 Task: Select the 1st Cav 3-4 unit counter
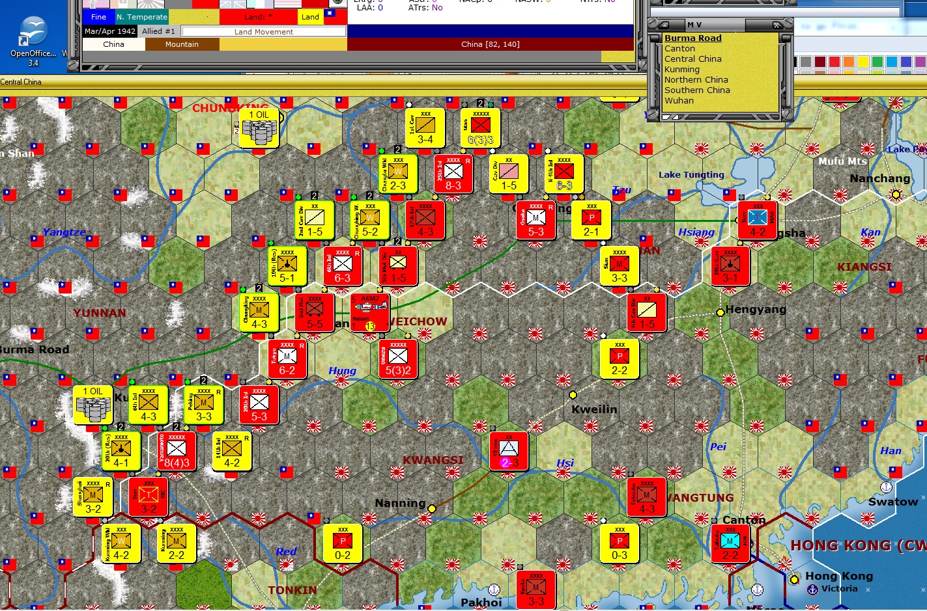[425, 128]
